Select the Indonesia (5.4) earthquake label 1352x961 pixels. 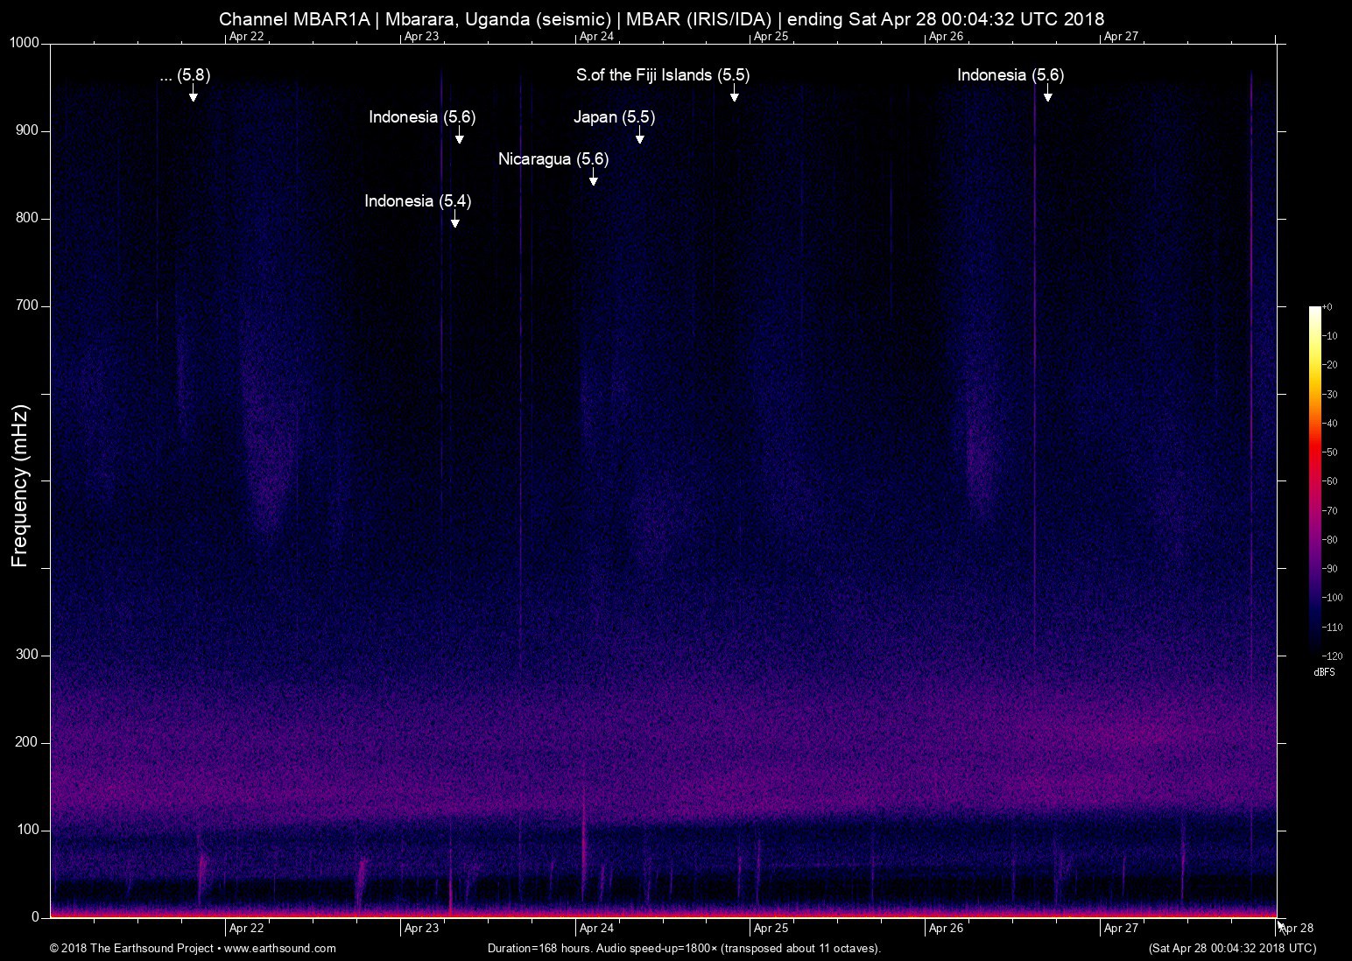[418, 201]
